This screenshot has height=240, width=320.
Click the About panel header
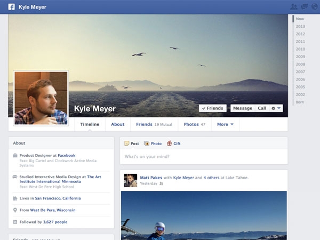click(x=61, y=143)
